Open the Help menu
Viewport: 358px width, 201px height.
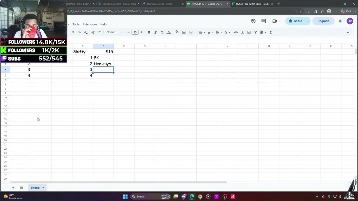(103, 24)
